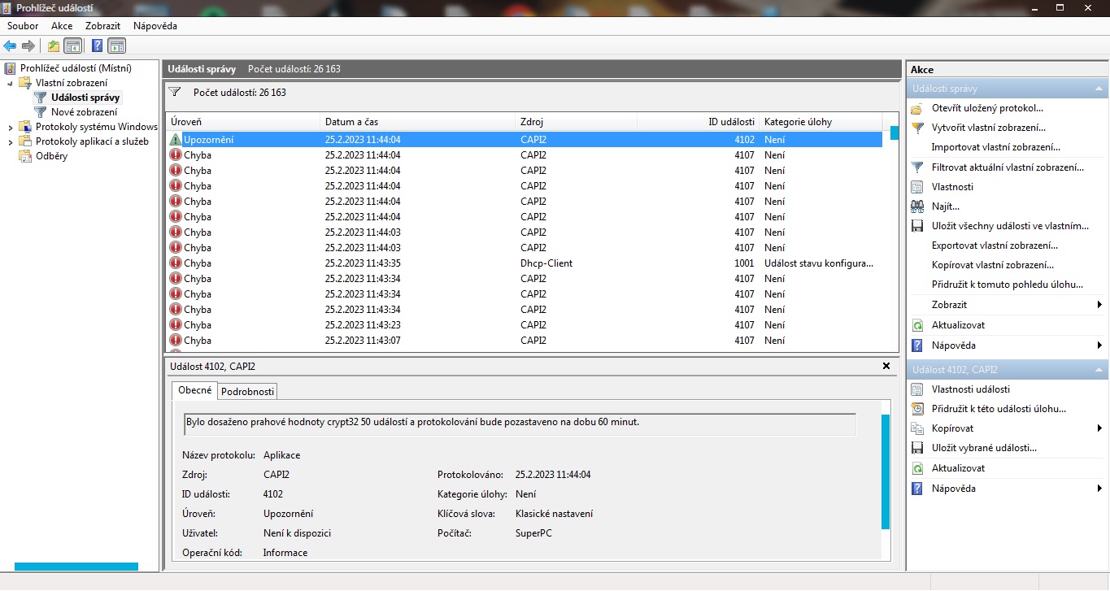Viewport: 1110px width, 591px height.
Task: Click Kopírovat vlastní zobrazení action
Action: 993,265
